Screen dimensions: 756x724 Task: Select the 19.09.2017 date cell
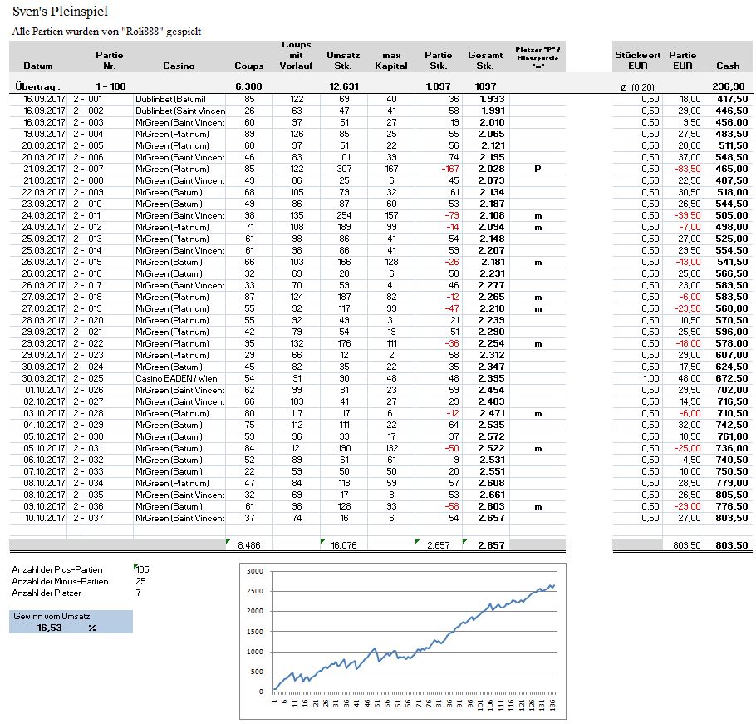point(40,134)
